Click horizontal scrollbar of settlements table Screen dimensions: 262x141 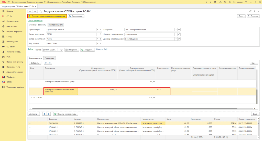click(x=135, y=108)
